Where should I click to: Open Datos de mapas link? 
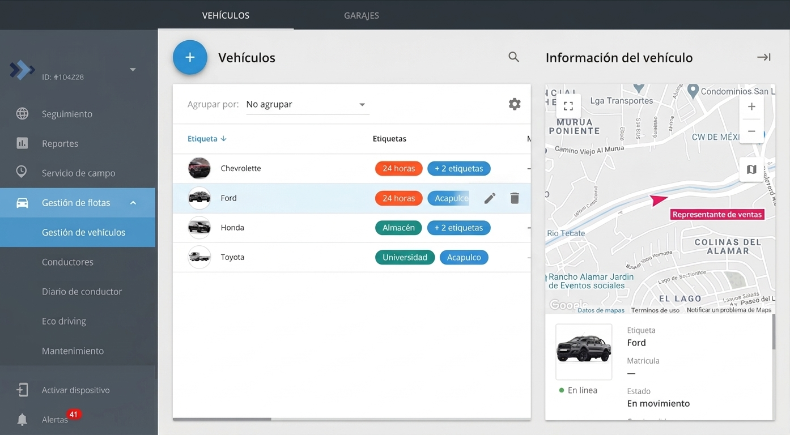pyautogui.click(x=601, y=310)
